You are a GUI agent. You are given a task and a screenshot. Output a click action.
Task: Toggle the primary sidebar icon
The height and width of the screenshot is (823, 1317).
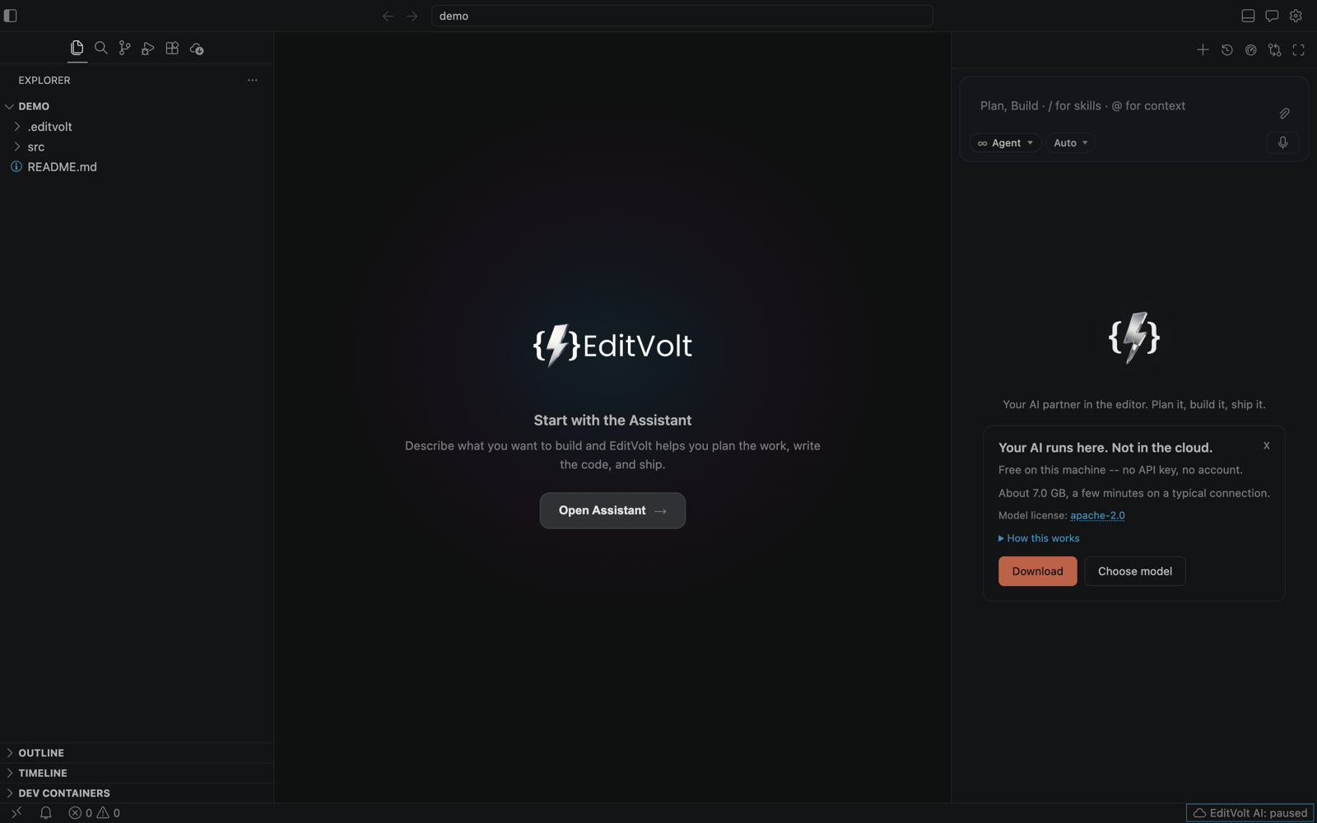11,16
